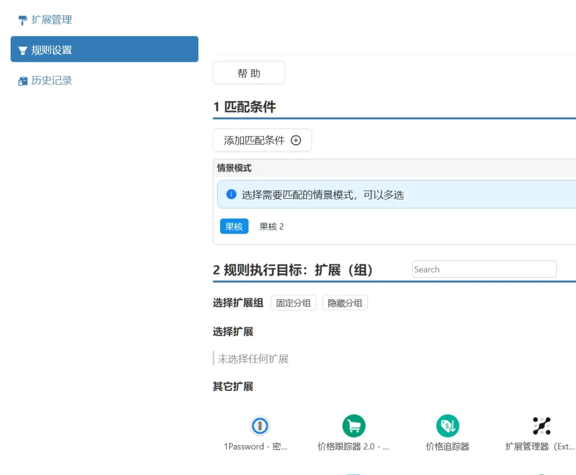The image size is (576, 475).
Task: Click the filter icon beside 规则设置
Action: click(x=22, y=51)
